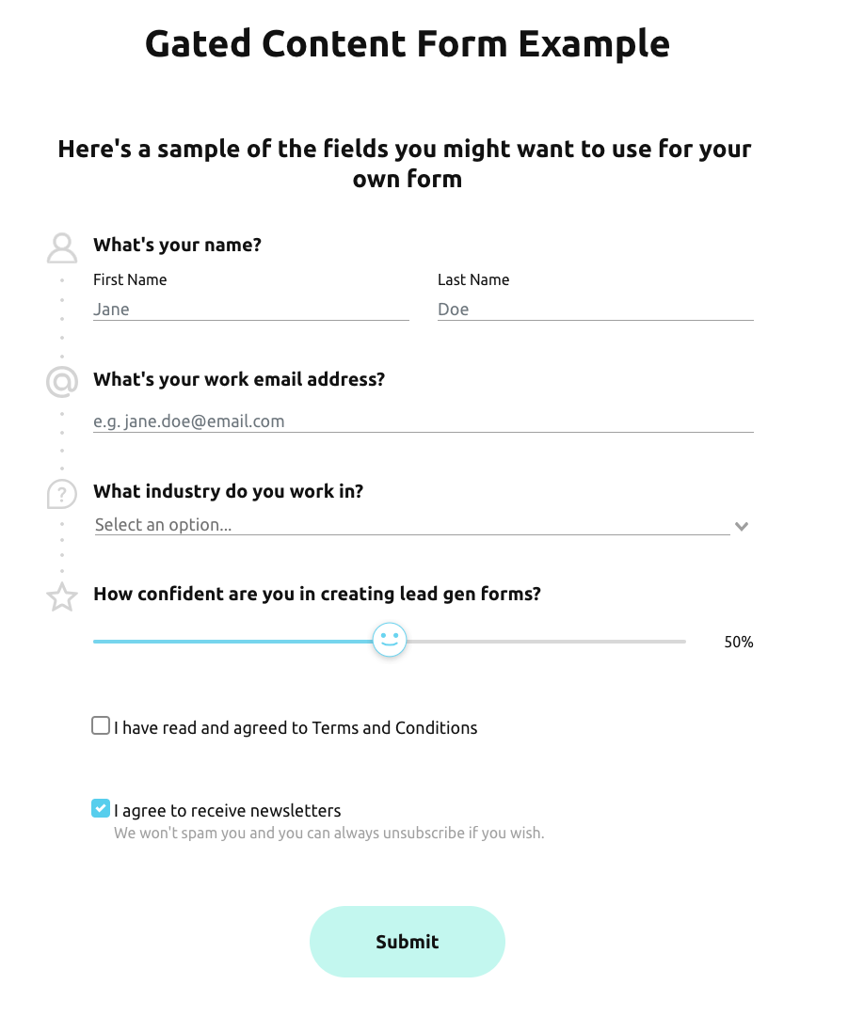This screenshot has width=864, height=1033.
Task: Open the Terms and Conditions link
Action: coord(394,727)
